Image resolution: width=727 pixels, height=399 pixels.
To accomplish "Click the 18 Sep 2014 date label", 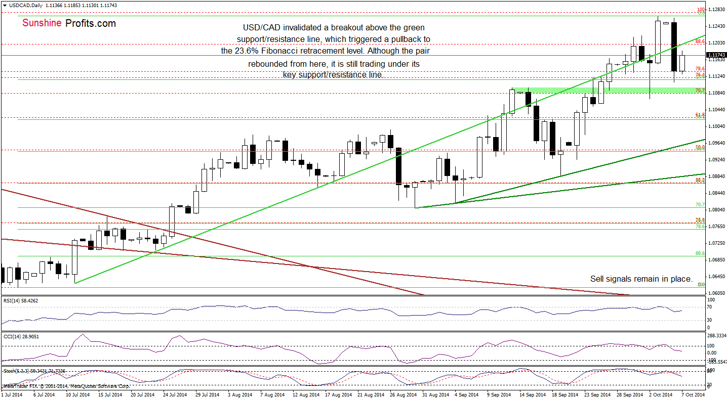I will [x=564, y=394].
